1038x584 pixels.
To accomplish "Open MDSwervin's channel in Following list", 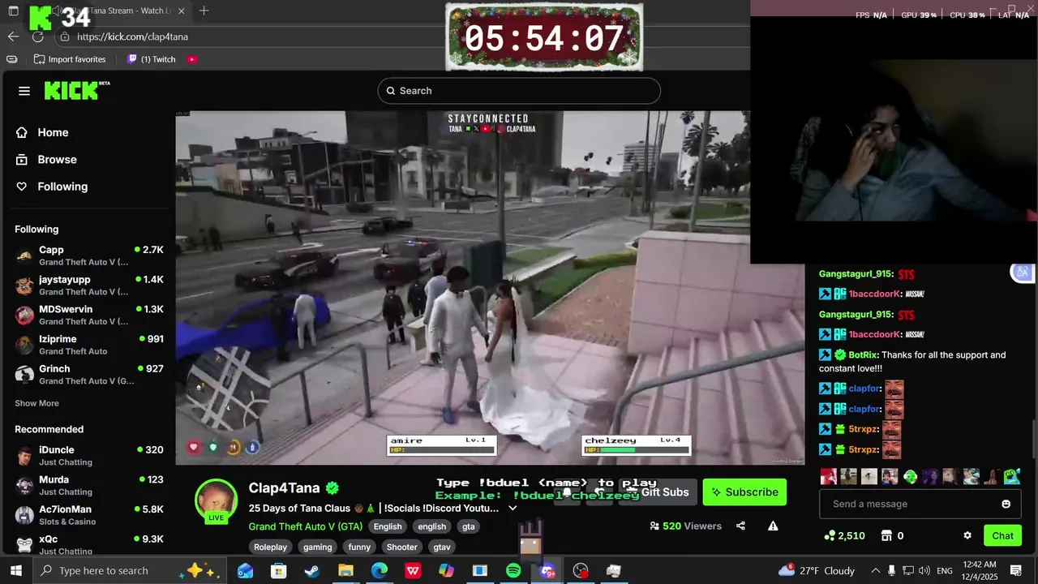I will 89,315.
